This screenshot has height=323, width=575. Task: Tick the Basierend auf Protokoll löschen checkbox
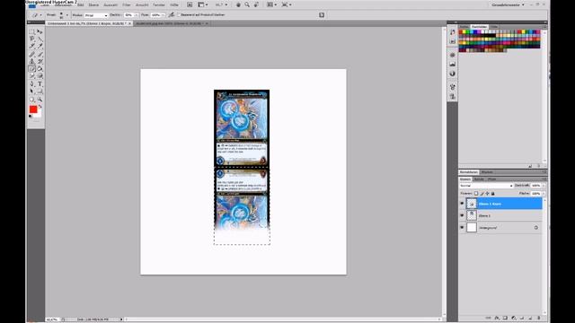[x=180, y=14]
